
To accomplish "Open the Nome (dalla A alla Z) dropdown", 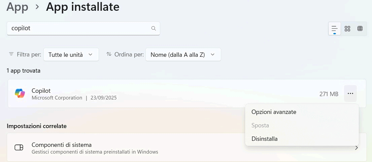I will [183, 54].
